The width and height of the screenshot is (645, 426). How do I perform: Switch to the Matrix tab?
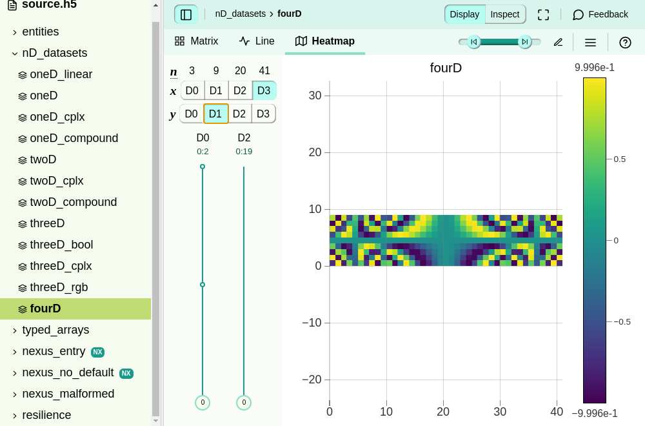[x=197, y=41]
